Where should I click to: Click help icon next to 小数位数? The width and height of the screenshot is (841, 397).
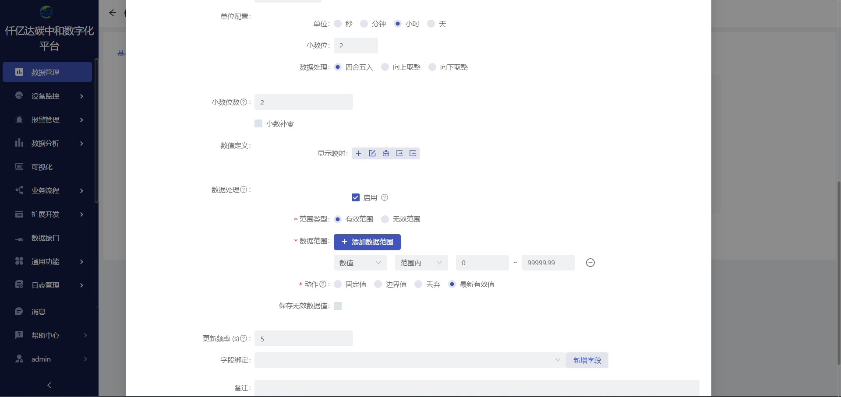[x=244, y=102]
